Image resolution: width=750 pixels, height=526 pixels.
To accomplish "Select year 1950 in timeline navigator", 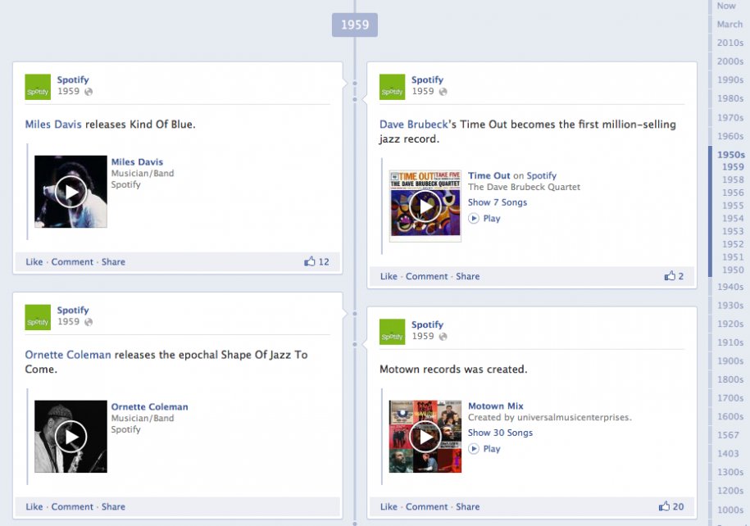I will (733, 270).
